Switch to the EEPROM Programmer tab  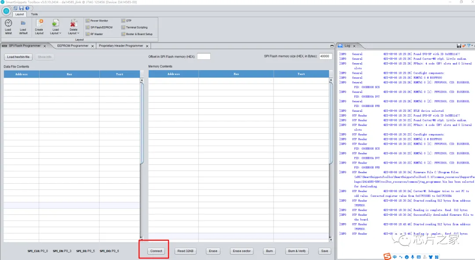click(x=73, y=46)
